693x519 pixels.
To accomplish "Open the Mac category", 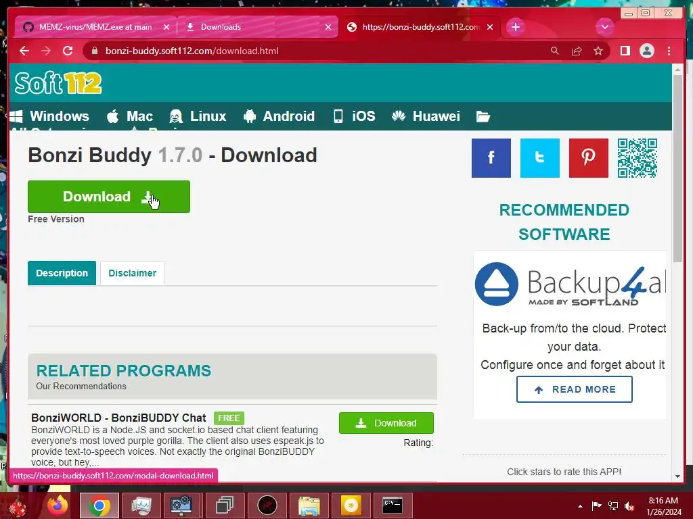I will [x=130, y=116].
